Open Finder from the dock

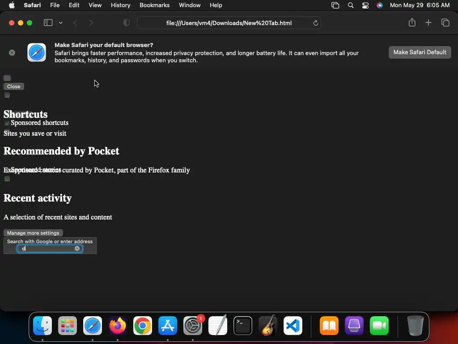[42, 326]
